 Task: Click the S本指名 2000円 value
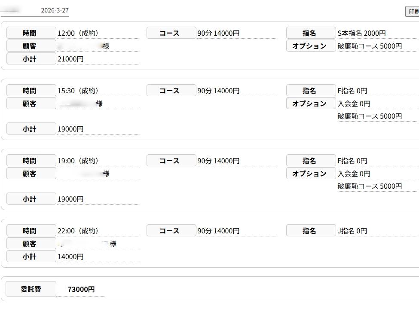coord(361,33)
